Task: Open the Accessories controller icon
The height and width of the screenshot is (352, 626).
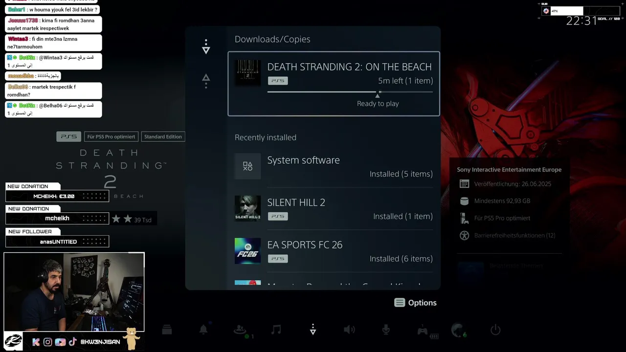Action: pyautogui.click(x=423, y=330)
